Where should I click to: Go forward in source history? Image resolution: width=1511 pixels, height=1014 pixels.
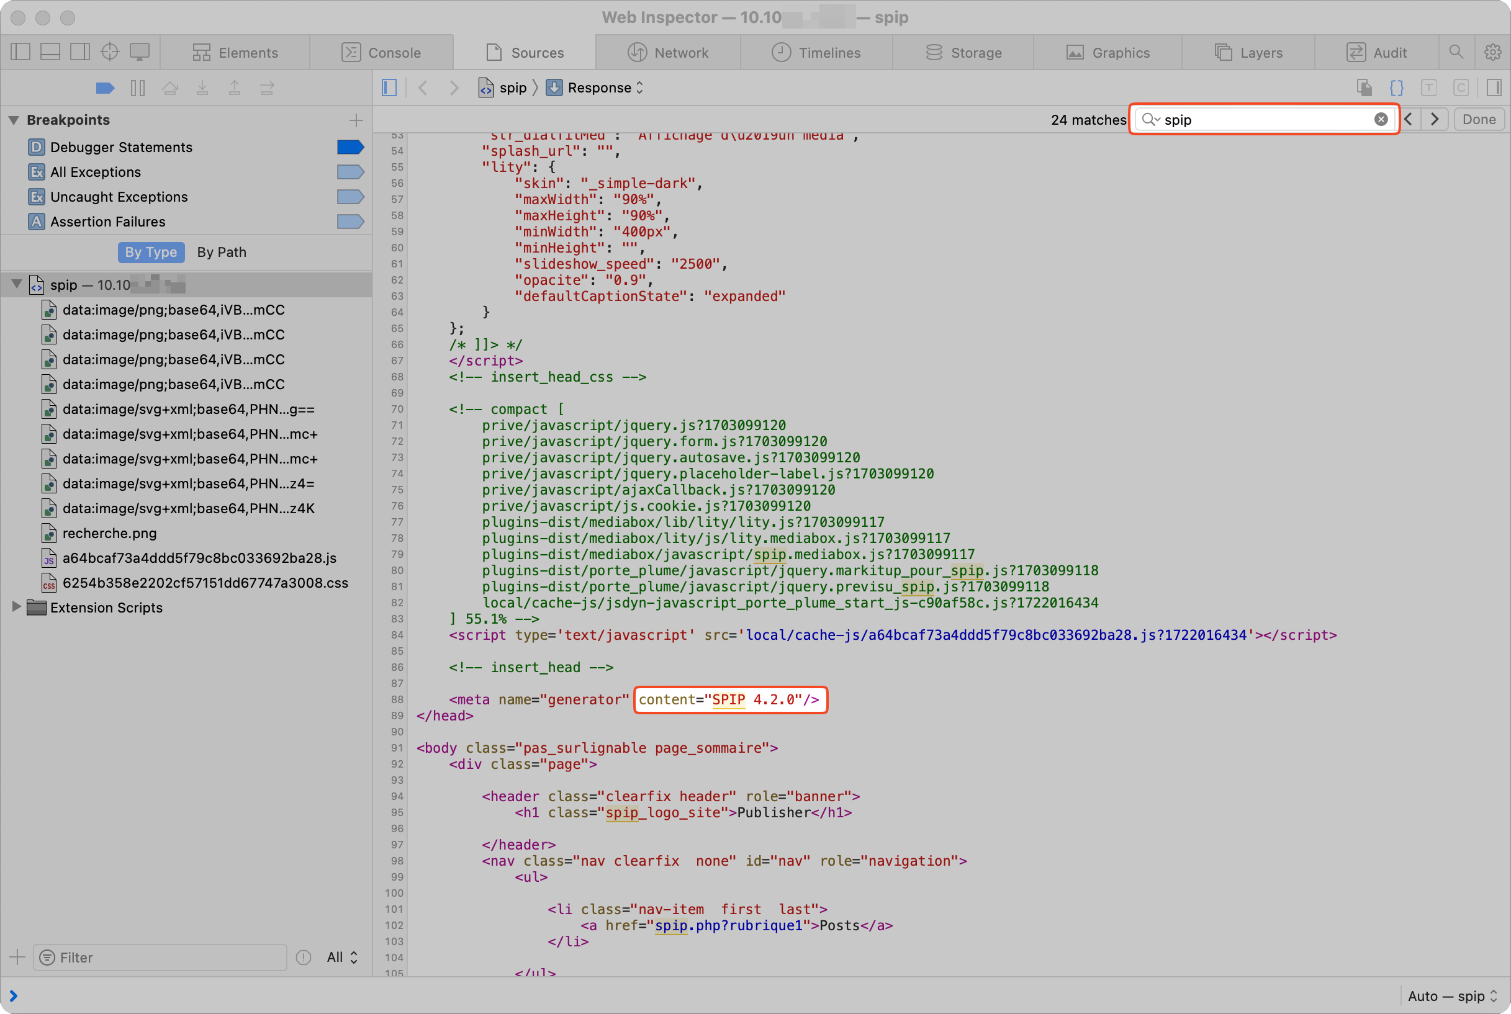tap(454, 88)
